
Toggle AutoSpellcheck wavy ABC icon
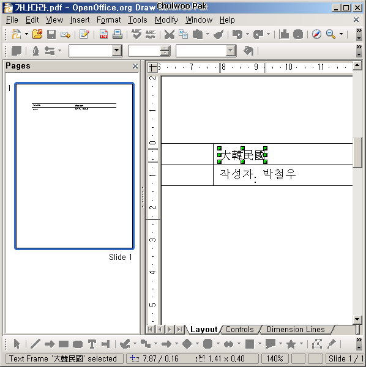[151, 34]
